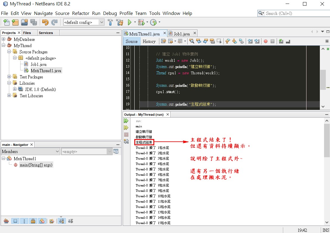Toggle Show Inherited Members navigator button

click(6, 221)
